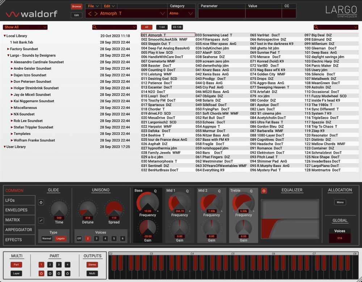Show presets 65-128

(177, 27)
